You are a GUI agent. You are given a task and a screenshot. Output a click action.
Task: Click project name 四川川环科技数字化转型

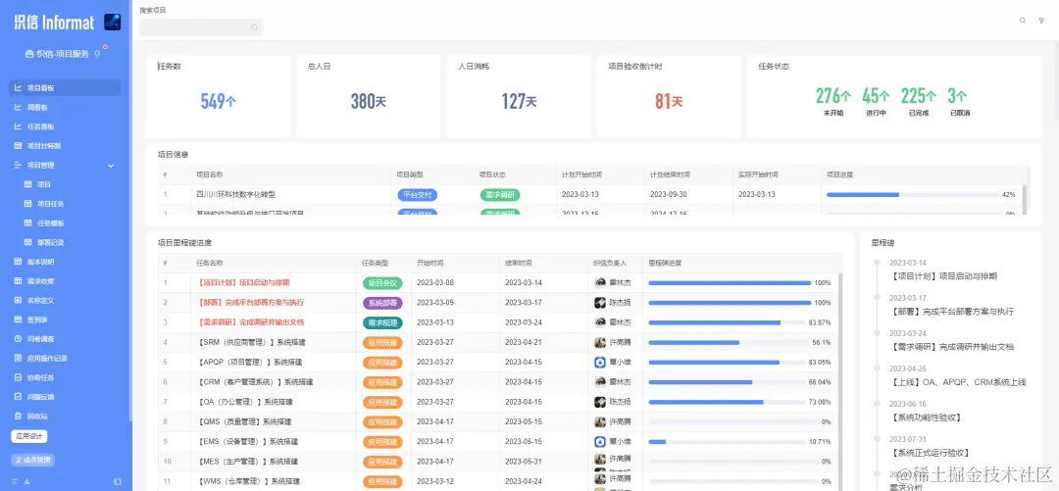pos(235,194)
